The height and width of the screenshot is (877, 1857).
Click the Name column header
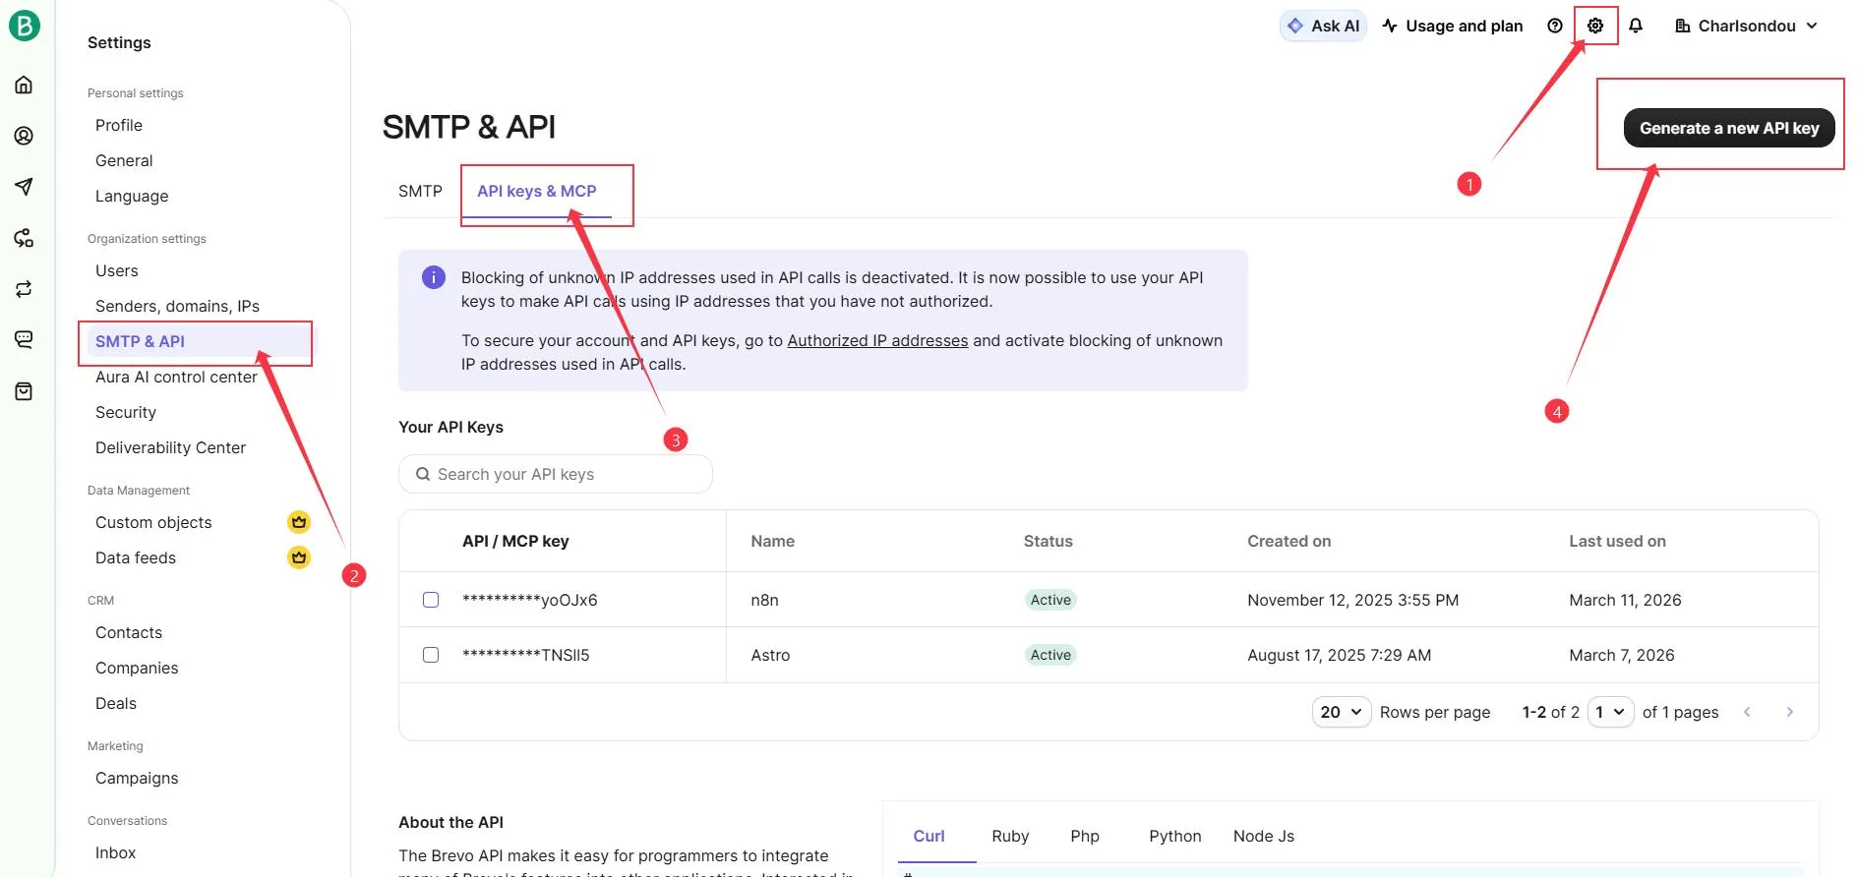tap(772, 541)
